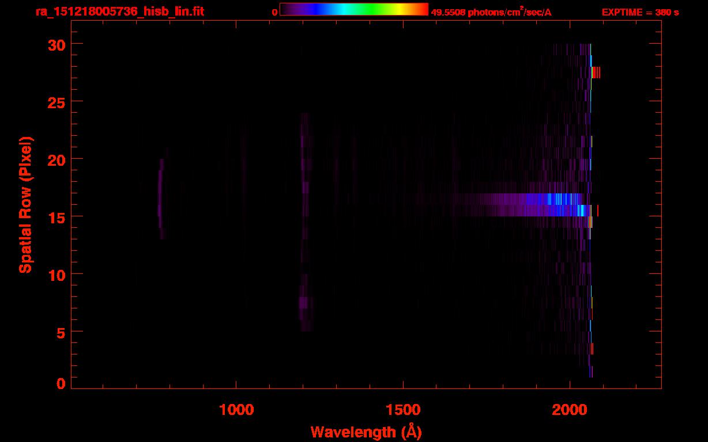Click the 1500 wavelength tick label
Viewport: 708px width, 442px height.
(403, 410)
